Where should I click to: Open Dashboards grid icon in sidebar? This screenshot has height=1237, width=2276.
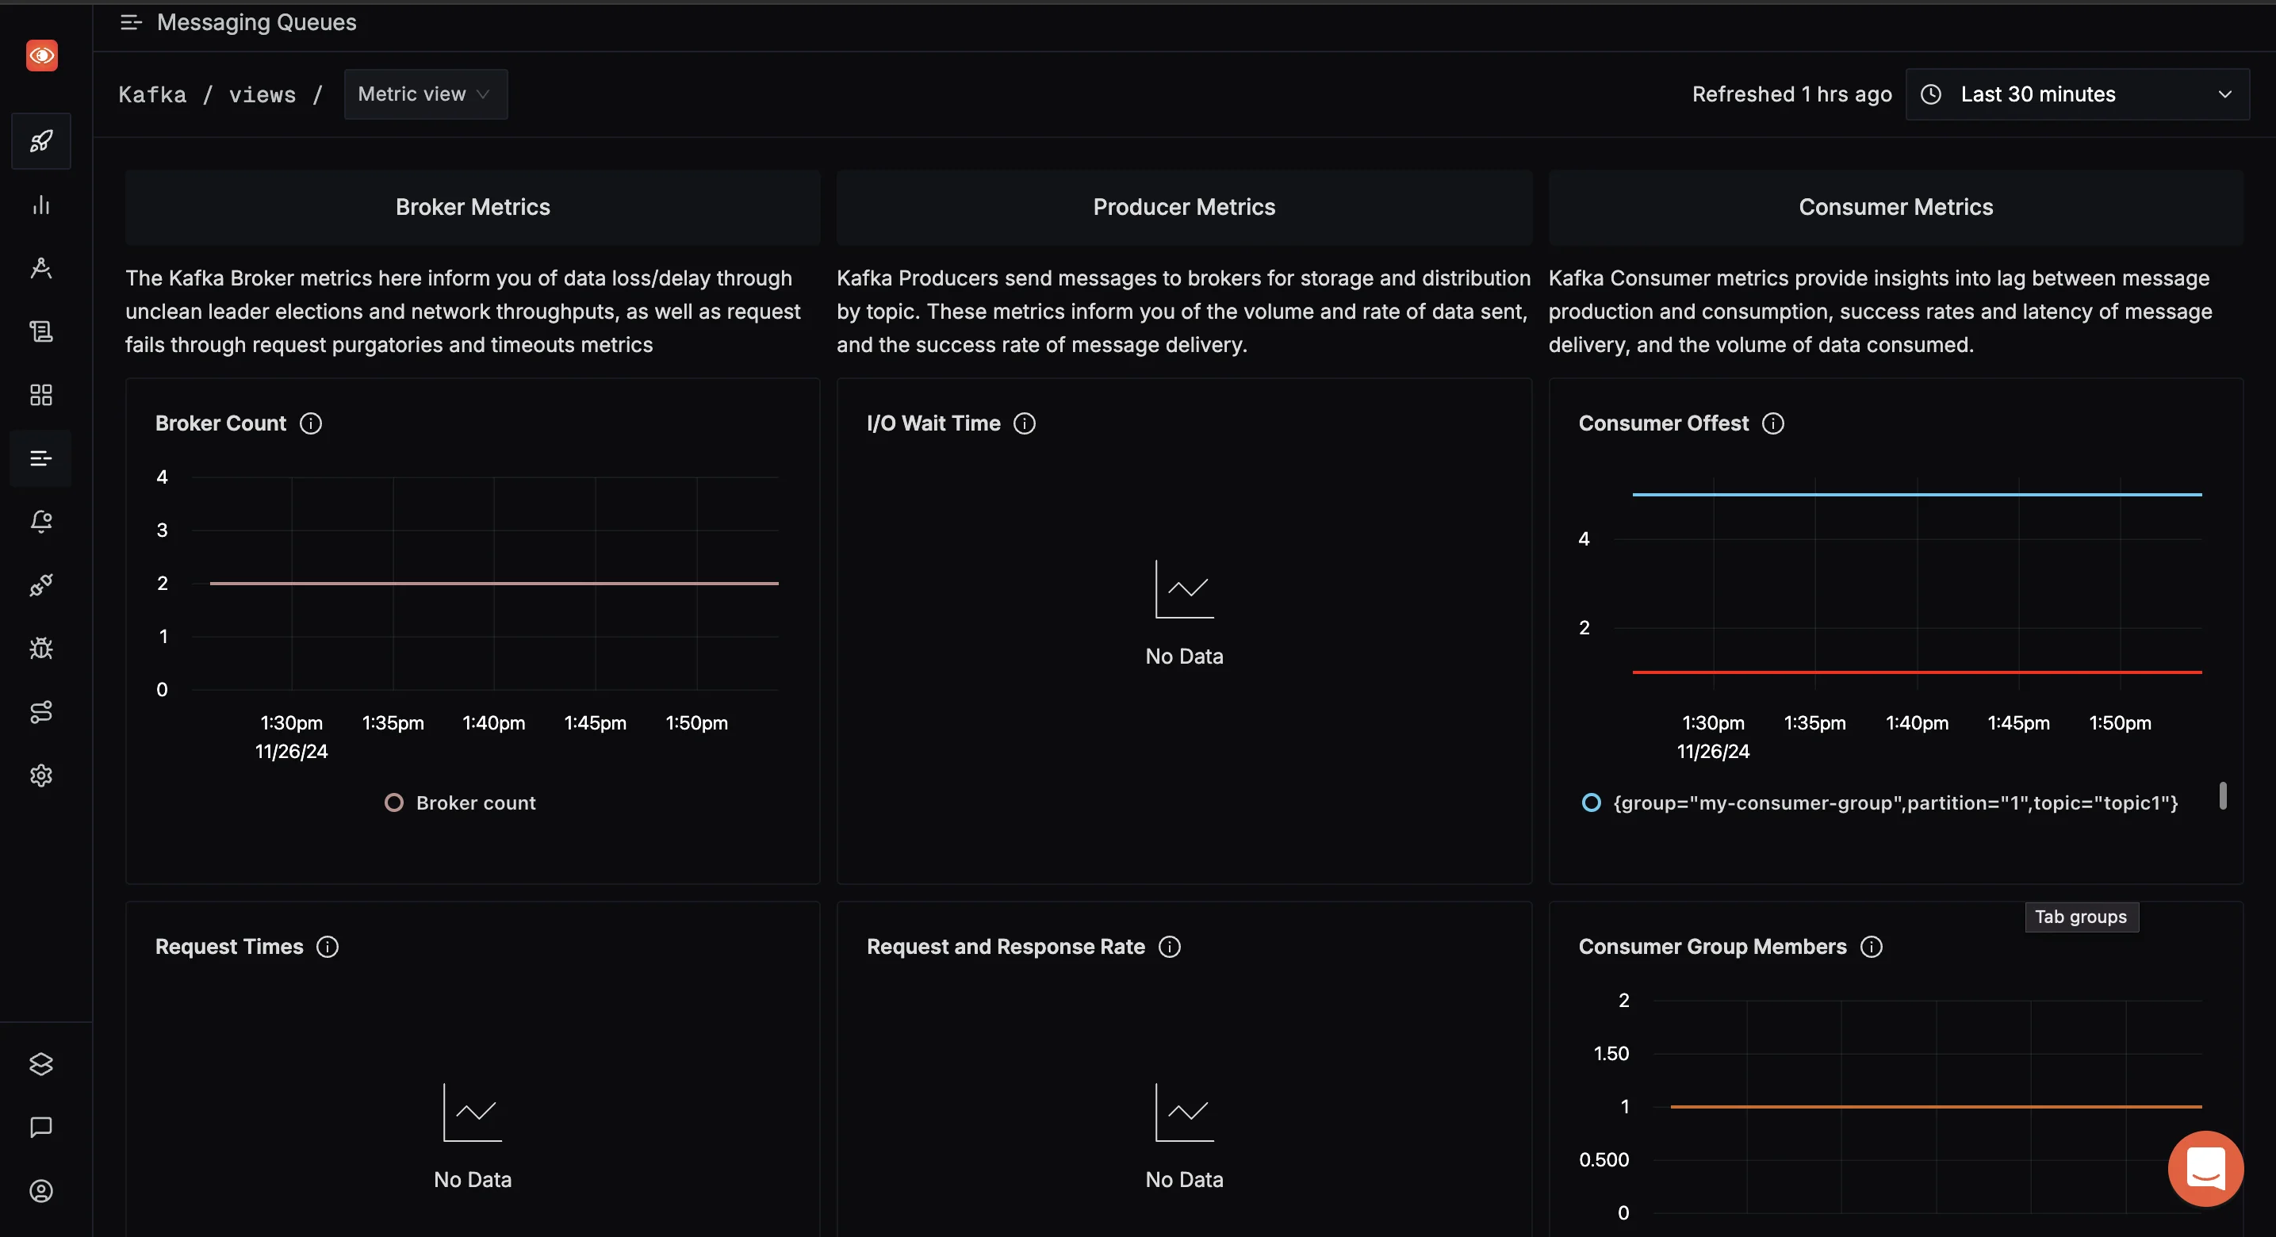pos(41,395)
